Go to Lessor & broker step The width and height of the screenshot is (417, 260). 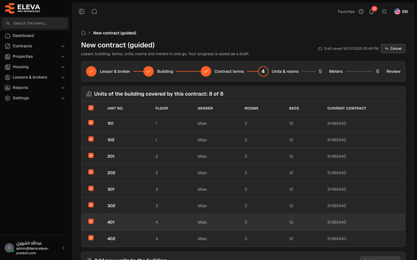coord(108,71)
